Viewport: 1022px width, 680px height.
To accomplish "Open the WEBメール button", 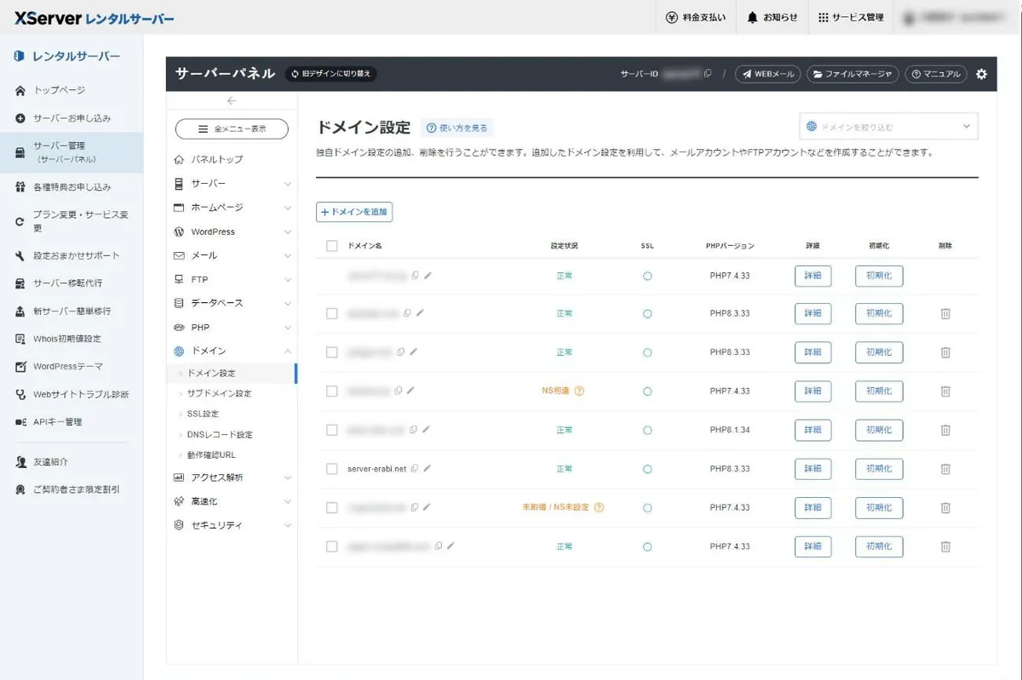I will [x=767, y=74].
